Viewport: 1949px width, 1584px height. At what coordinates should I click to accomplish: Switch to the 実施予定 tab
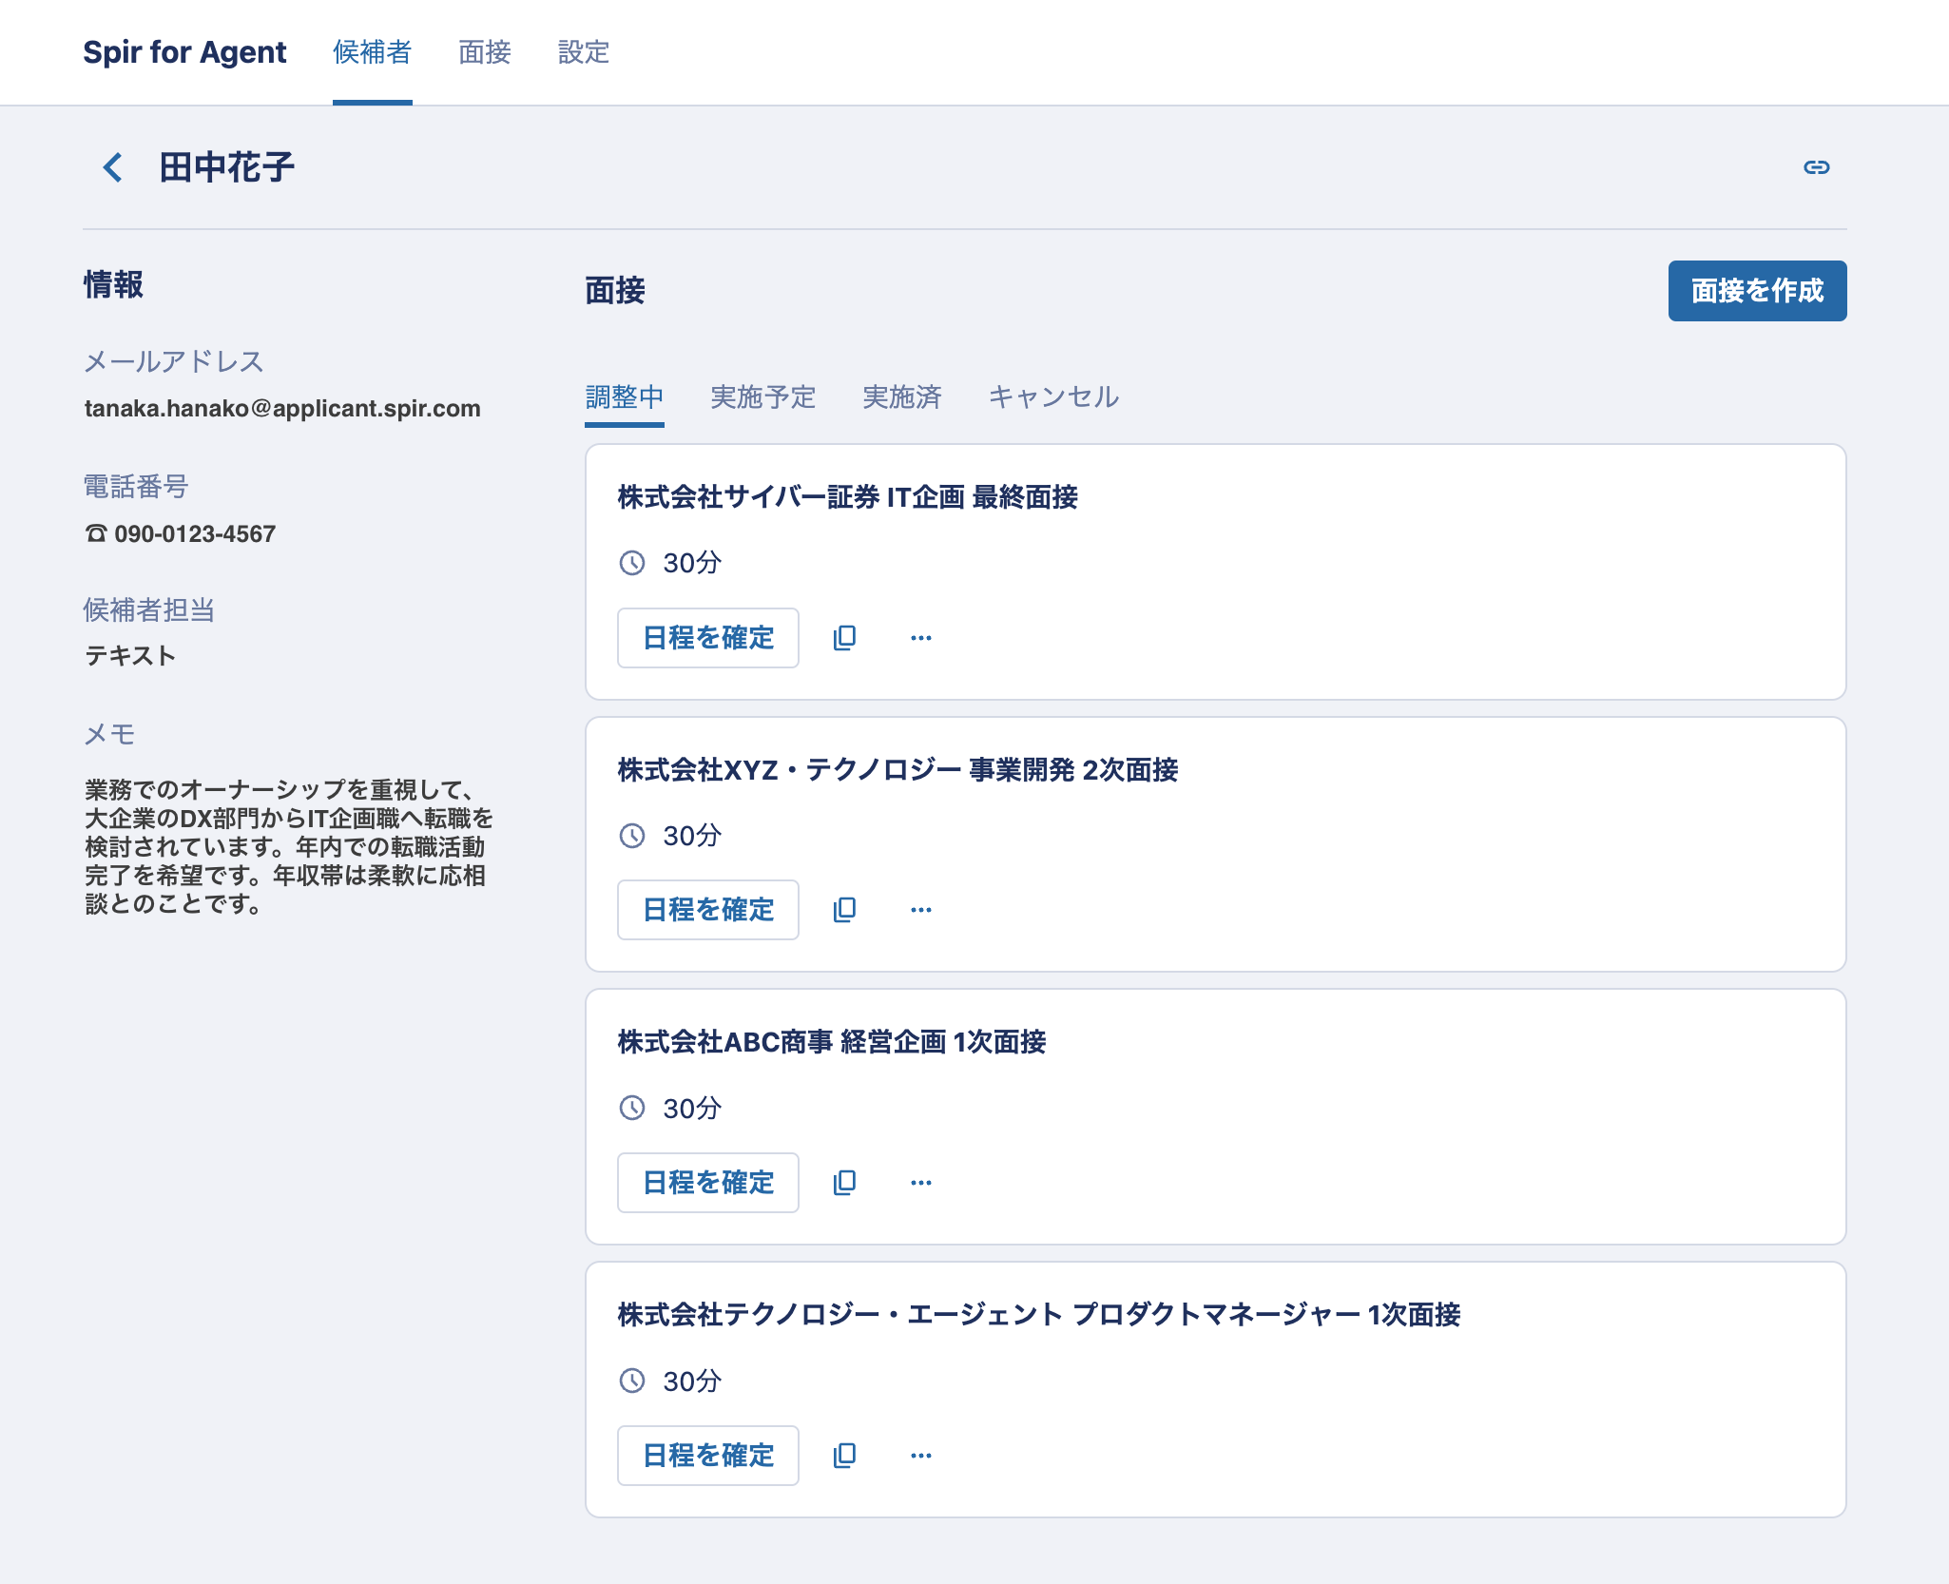[x=762, y=397]
